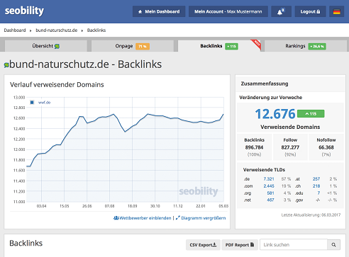Viewport: 349px width, 257px height.
Task: Open bund-naturschutz.de breadcrumb
Action: [x=57, y=30]
